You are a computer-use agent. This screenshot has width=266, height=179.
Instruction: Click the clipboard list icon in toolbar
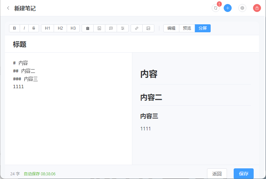88,28
